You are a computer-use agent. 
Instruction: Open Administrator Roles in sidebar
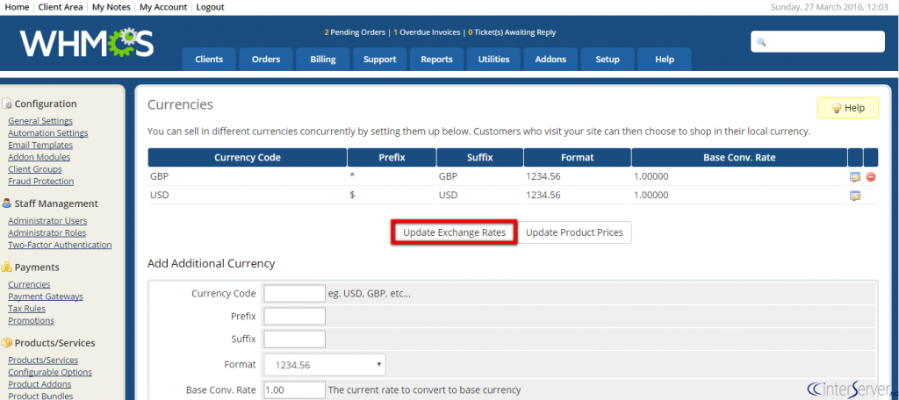47,232
